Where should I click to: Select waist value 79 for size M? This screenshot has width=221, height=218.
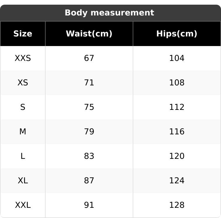click(x=89, y=132)
